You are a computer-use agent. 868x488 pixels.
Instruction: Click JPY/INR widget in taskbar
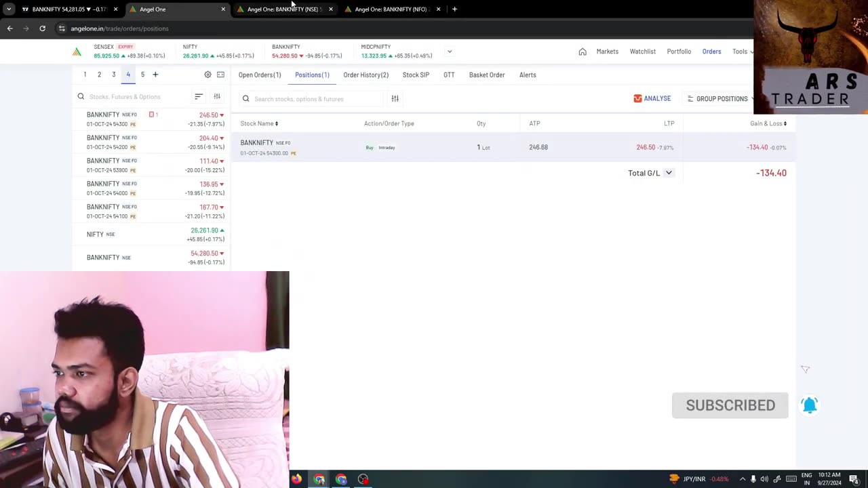(698, 479)
